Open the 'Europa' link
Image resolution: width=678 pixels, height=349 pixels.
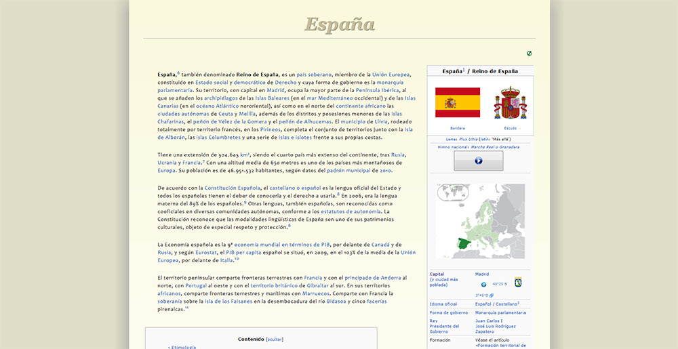[x=167, y=171]
